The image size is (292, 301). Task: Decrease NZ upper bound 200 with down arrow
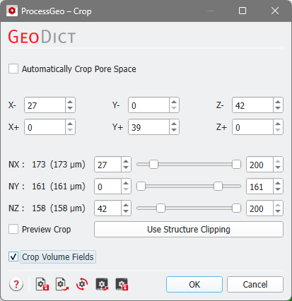[x=278, y=211]
